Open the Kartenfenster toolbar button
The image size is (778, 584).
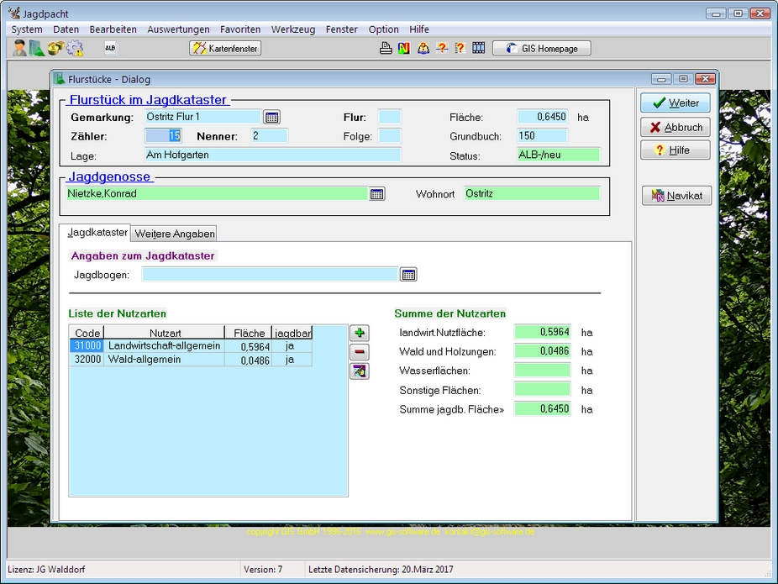[x=225, y=48]
